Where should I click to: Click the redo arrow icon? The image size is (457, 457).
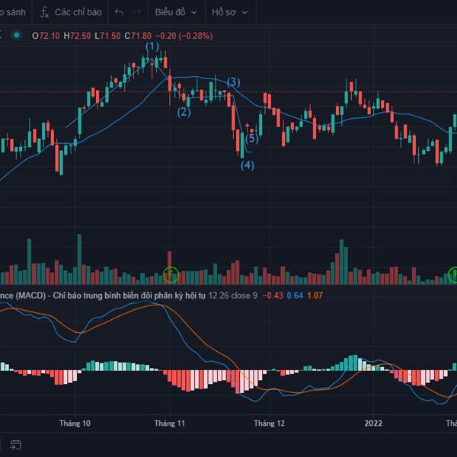[x=137, y=12]
